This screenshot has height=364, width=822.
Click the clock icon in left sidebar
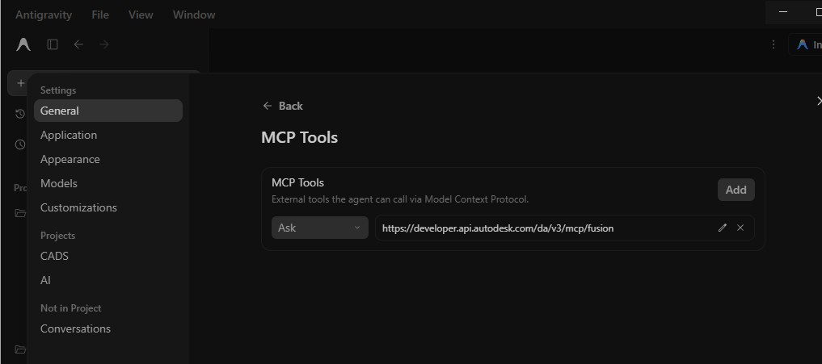point(20,144)
